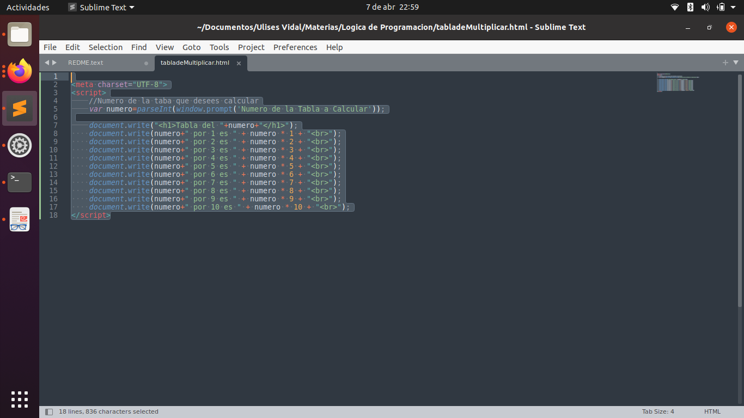Change Tab Size: 4 setting
744x418 pixels.
658,411
